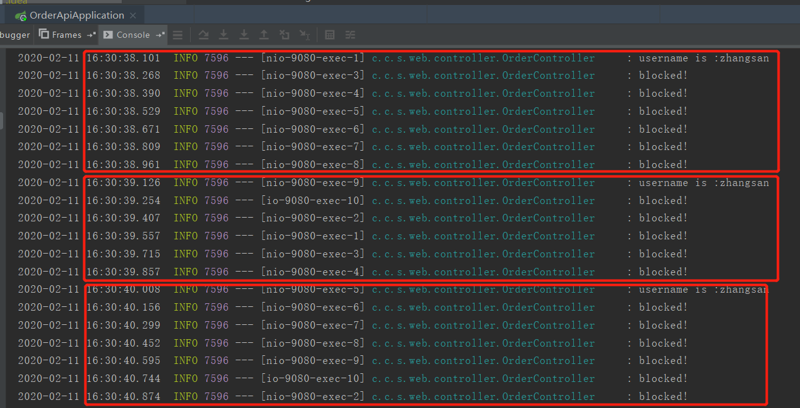Click three-line icon right of Console tab
The image size is (800, 408).
(x=178, y=35)
